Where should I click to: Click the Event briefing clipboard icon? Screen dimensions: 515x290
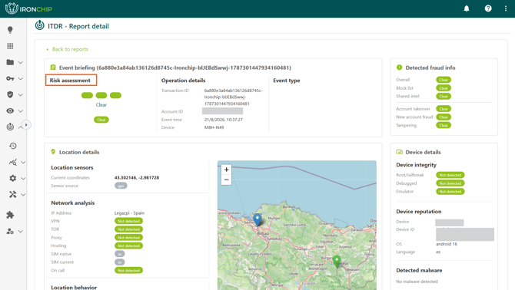pos(53,68)
